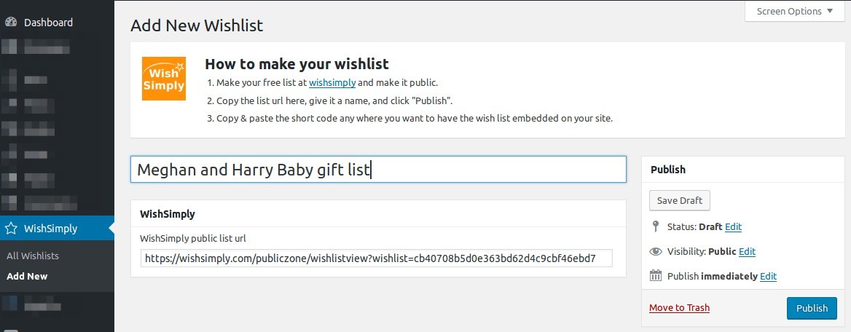851x332 pixels.
Task: Move the wishlist to Trash
Action: click(x=679, y=307)
